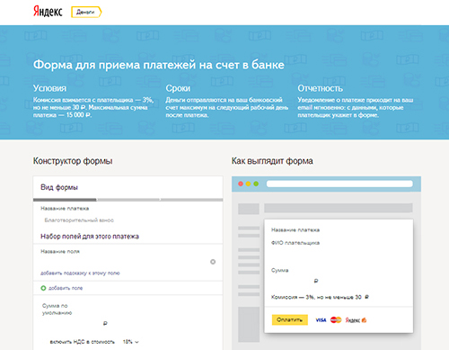Image resolution: width=449 pixels, height=350 pixels.
Task: Click the second grey progress step segment
Action: click(128, 200)
